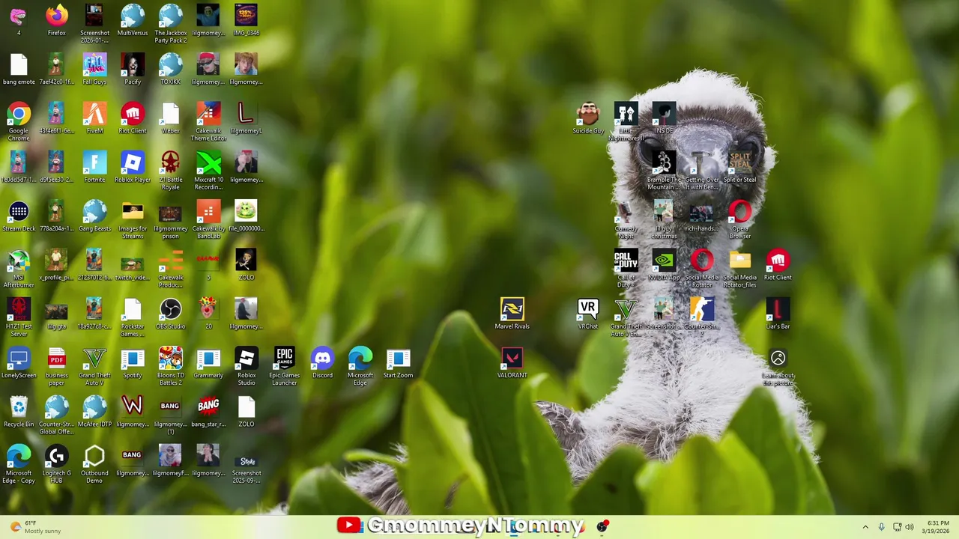The width and height of the screenshot is (959, 539).
Task: Launch Fortnite from the desktop
Action: click(94, 167)
